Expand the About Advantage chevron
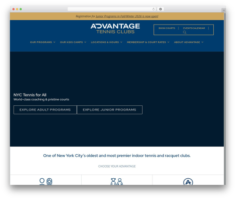 coord(202,42)
